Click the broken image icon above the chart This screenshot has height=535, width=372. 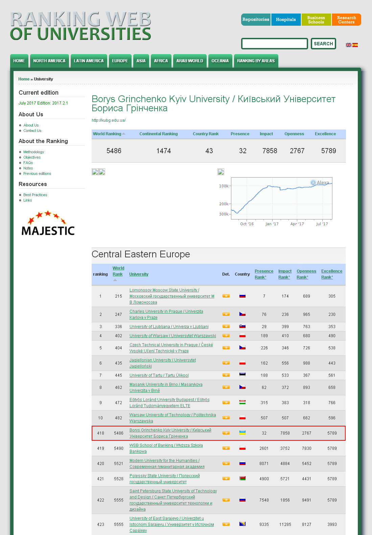[221, 172]
